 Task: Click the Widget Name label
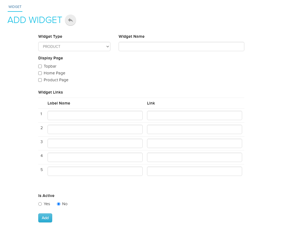click(x=131, y=36)
